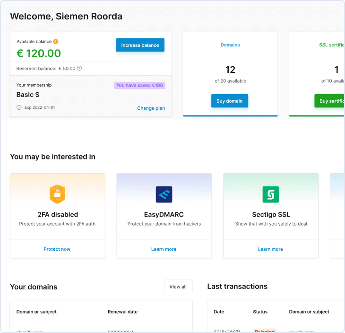Click Learn more under Sectigo SSL

coord(270,249)
